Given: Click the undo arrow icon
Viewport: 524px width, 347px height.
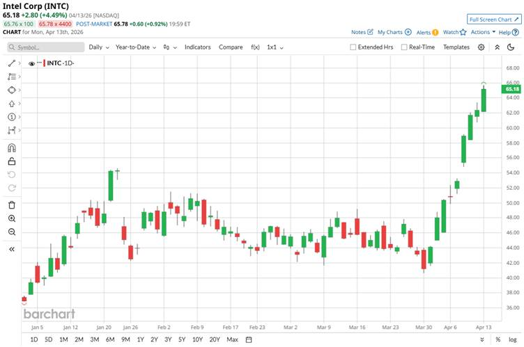Looking at the screenshot, I should (12, 175).
